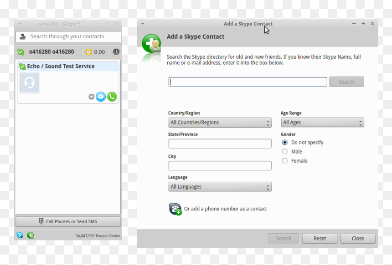Image resolution: width=392 pixels, height=265 pixels.
Task: Close the Add a Skype Contact window with X
Action: pos(372,24)
